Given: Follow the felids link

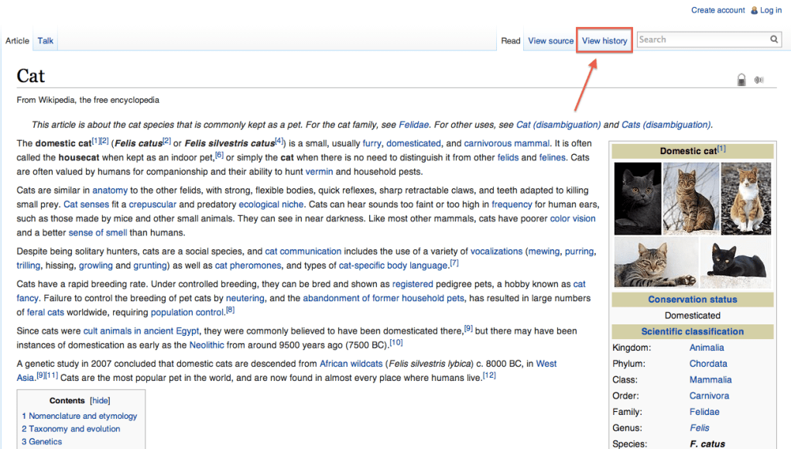Looking at the screenshot, I should click(x=508, y=157).
